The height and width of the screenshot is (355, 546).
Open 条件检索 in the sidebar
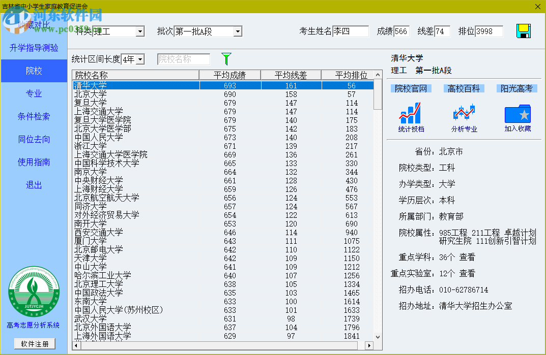click(x=34, y=116)
